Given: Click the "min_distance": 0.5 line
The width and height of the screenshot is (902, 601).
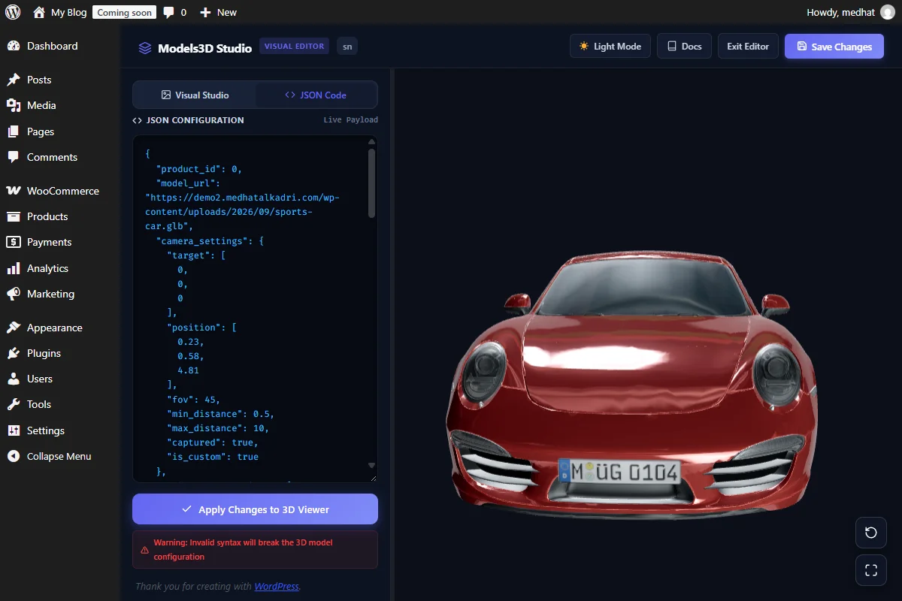Looking at the screenshot, I should pos(221,414).
